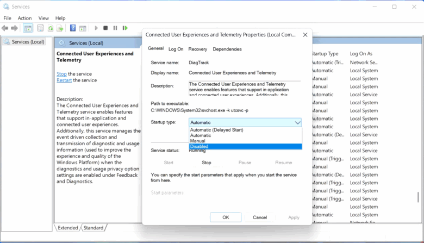Click the Restart Service toolbar icon
The width and height of the screenshot is (424, 243).
(125, 28)
